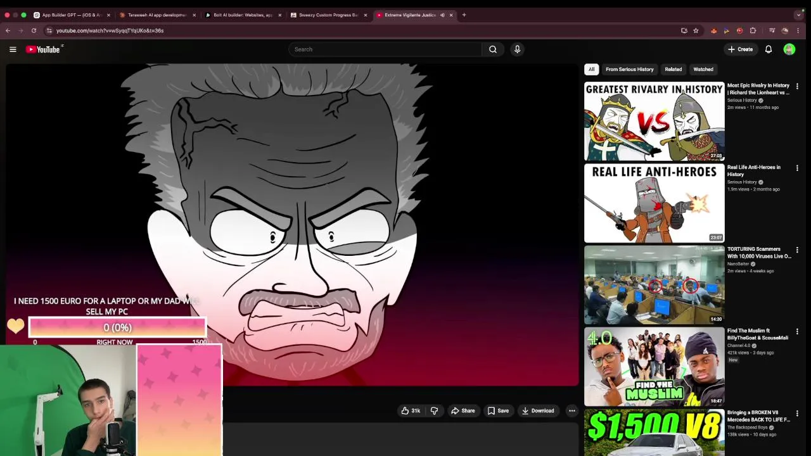Switch to Taraweeh AI app development tab
Screen dimensions: 811x456
[x=157, y=15]
